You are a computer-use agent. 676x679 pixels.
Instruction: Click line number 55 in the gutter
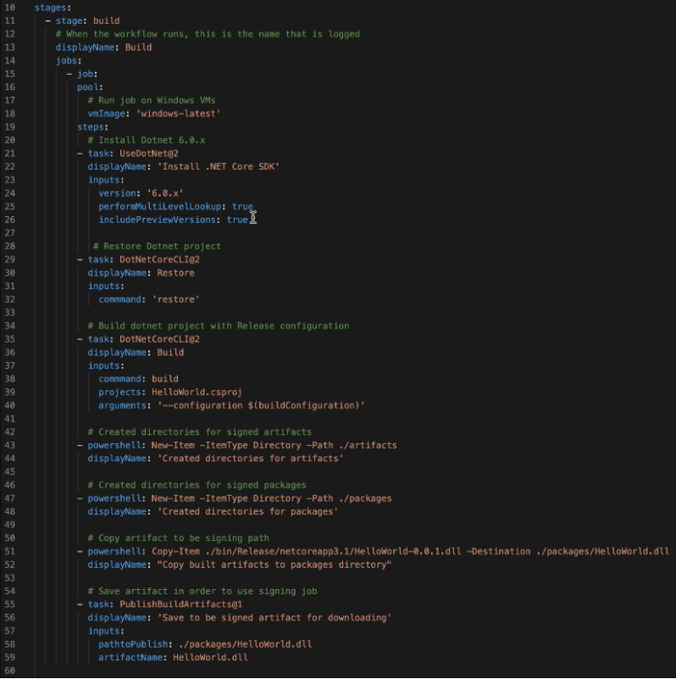pyautogui.click(x=10, y=604)
